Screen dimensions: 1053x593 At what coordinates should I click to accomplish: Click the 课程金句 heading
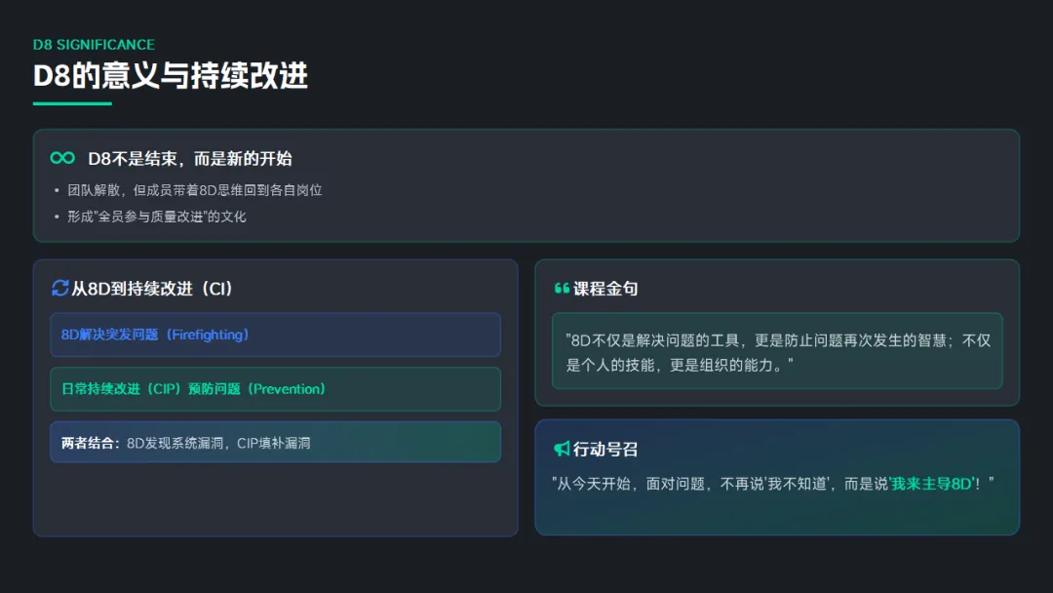coord(605,289)
